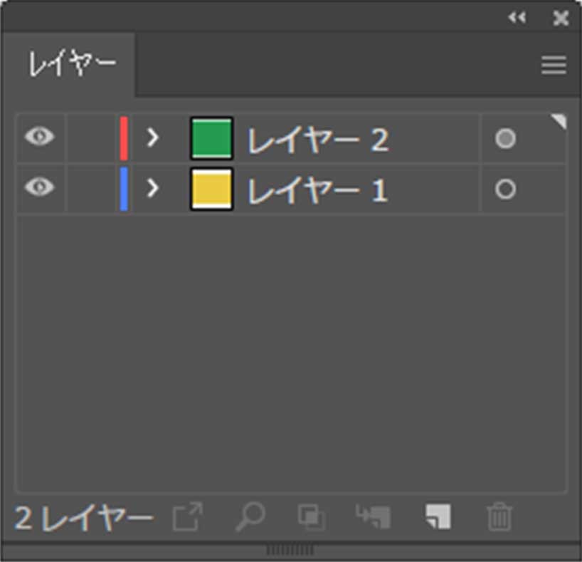This screenshot has height=562, width=582.
Task: Toggle lock column for レイヤー 2
Action: (90, 138)
